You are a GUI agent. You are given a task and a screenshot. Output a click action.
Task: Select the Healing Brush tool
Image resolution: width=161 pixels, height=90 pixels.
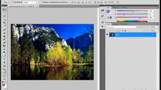pyautogui.click(x=4, y=30)
